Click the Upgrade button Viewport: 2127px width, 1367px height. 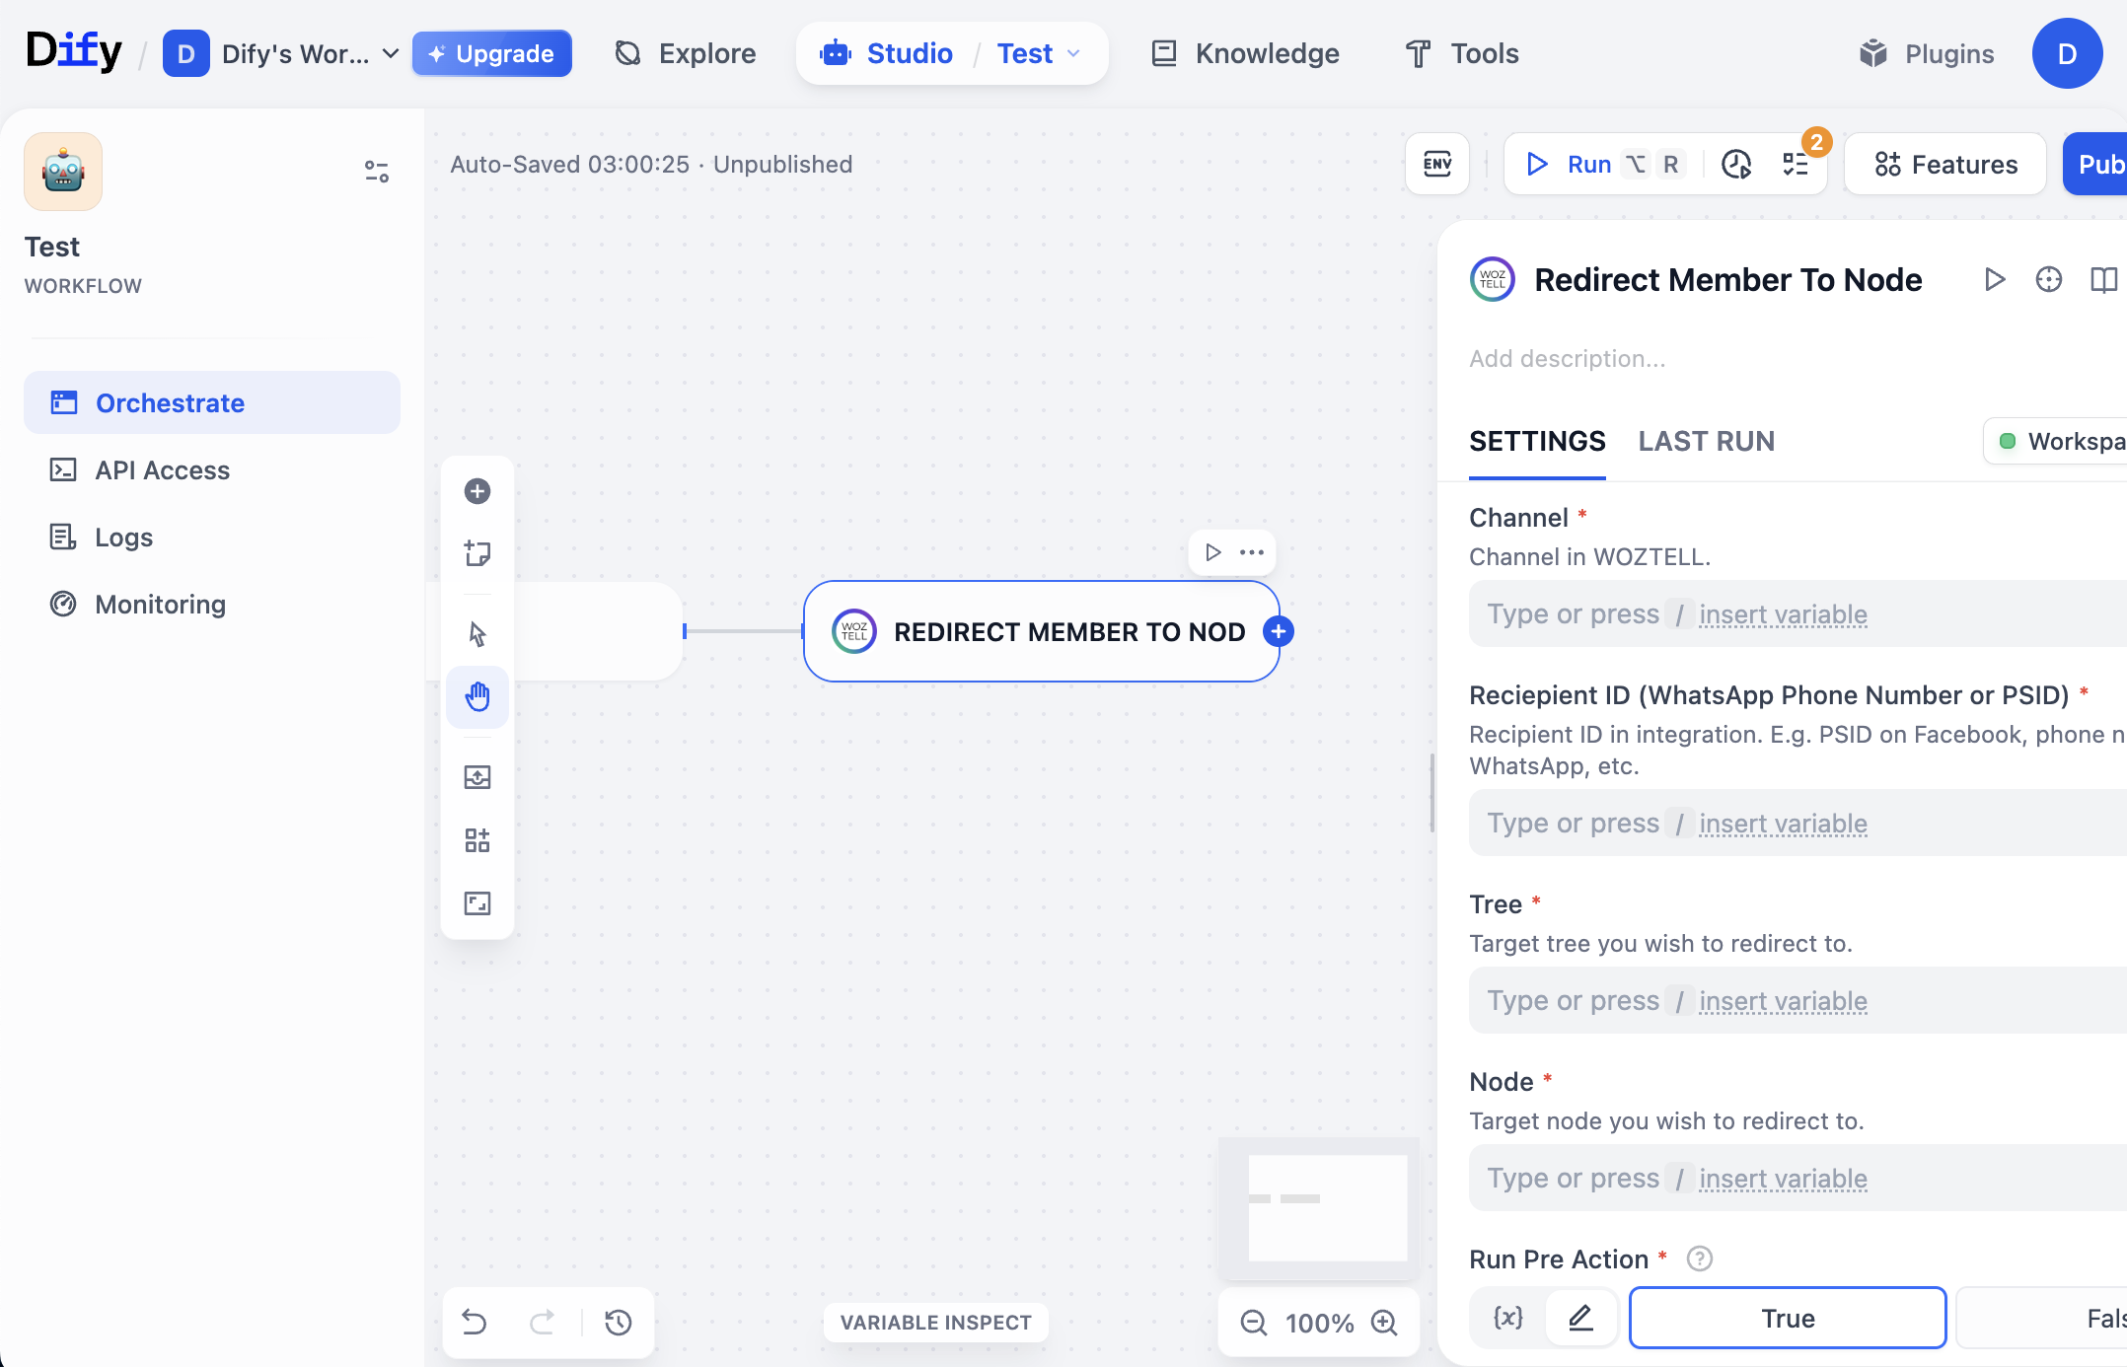(491, 53)
